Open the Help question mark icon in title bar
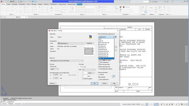189x106 pixels. click(x=172, y=1)
